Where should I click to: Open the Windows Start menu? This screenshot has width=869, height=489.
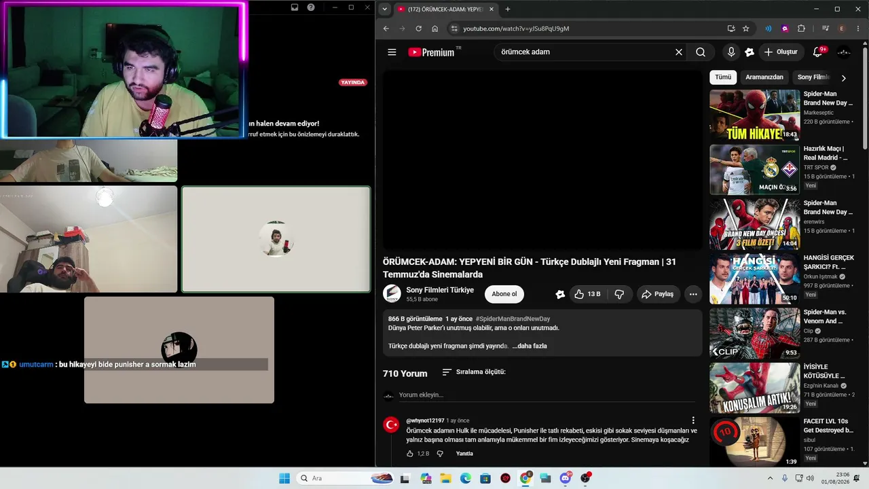click(x=284, y=478)
